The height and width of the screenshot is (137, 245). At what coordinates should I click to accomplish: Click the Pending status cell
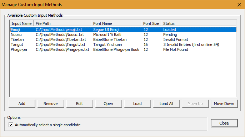click(x=170, y=35)
